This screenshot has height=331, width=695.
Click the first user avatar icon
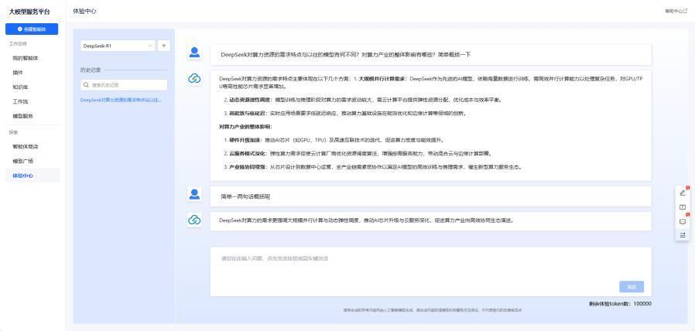point(195,53)
